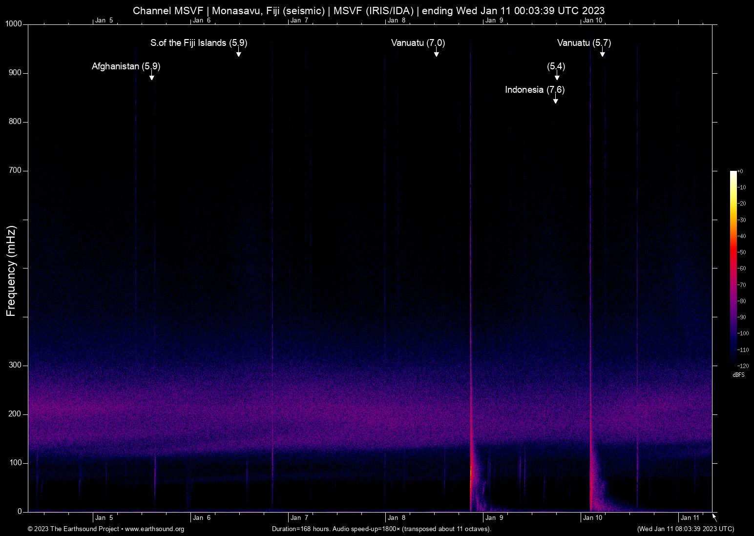Viewport: 754px width, 536px height.
Task: Toggle the Indonesia (7.6) annotation label
Action: pos(534,90)
